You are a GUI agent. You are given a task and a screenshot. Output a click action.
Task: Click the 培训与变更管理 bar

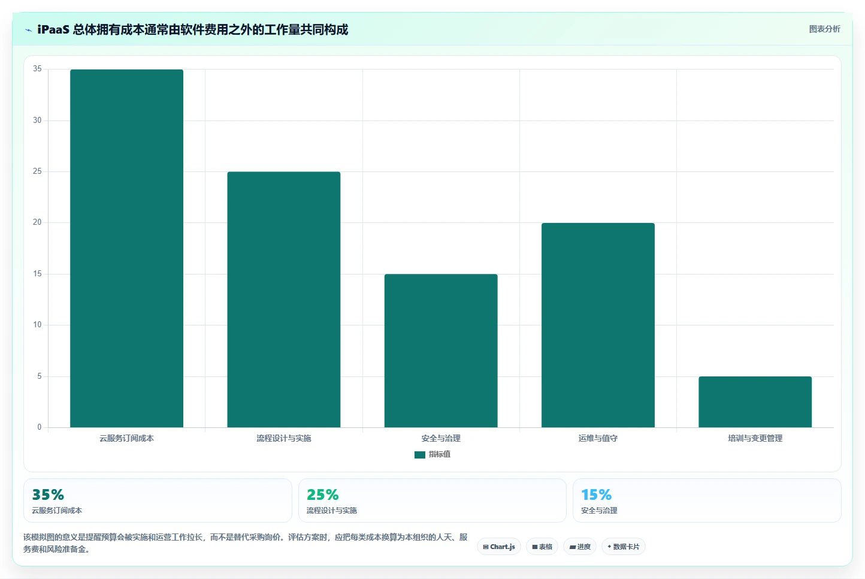(x=755, y=402)
